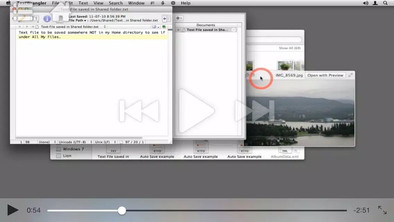Image resolution: width=394 pixels, height=222 pixels.
Task: Click the text options icon in TextWrangler toolbar
Action: click(34, 18)
